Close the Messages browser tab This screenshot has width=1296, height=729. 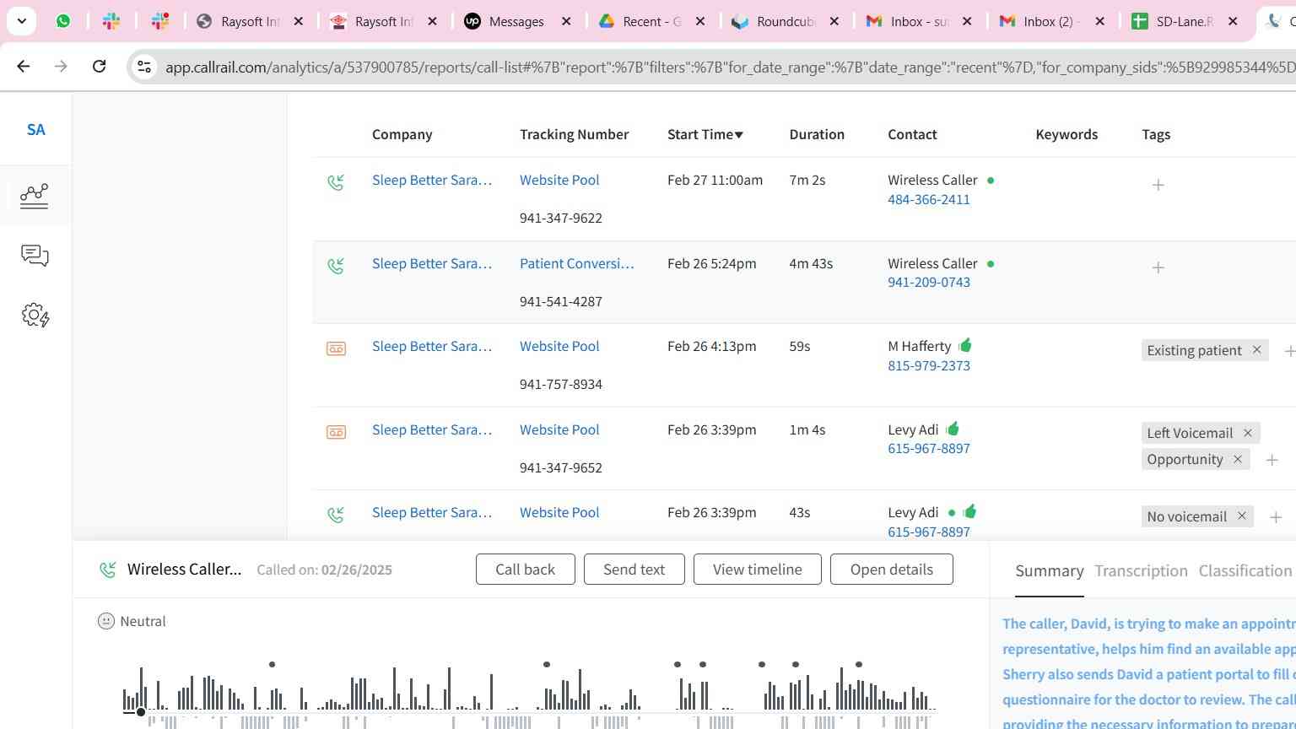click(566, 21)
